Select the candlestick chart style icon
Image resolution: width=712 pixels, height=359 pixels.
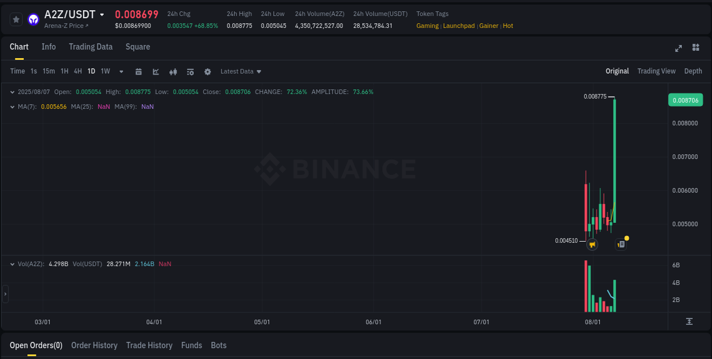[173, 71]
